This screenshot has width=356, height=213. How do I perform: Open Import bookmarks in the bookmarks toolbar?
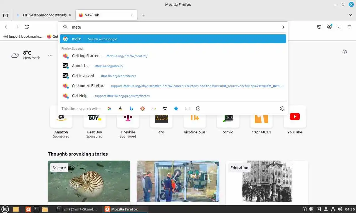pyautogui.click(x=24, y=36)
